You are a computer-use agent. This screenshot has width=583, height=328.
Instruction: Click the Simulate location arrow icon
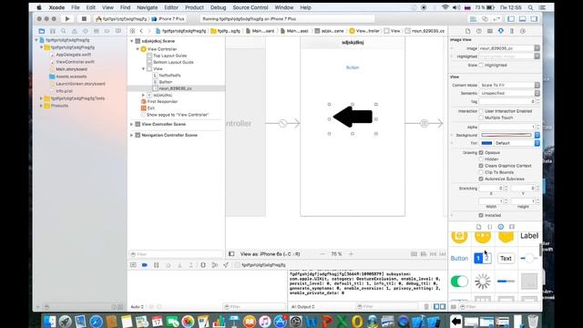click(226, 265)
